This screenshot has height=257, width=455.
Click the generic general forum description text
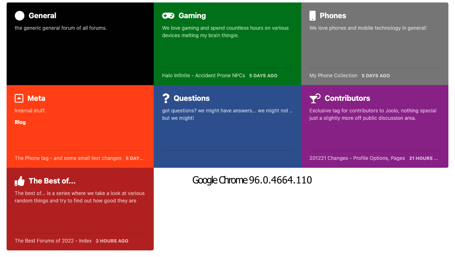61,28
